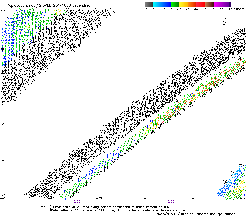Click the latitude label '32'

[x=3, y=160]
